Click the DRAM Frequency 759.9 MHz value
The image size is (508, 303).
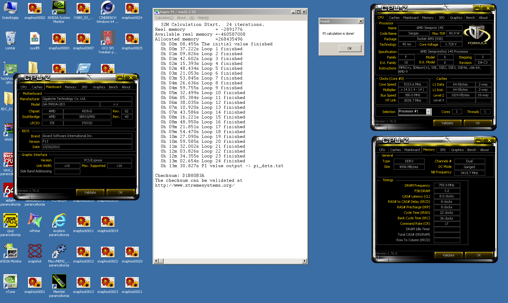coord(447,185)
